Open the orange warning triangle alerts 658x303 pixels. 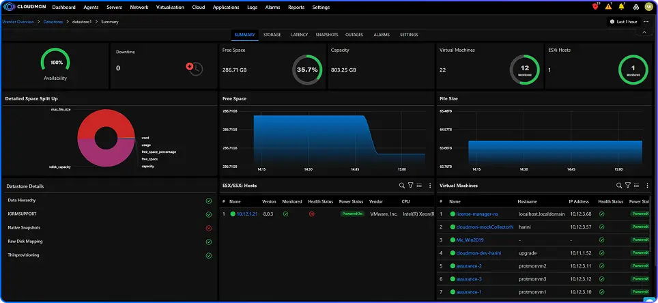click(x=608, y=7)
